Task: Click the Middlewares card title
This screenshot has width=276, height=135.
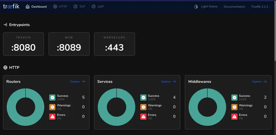Action: 200,82
